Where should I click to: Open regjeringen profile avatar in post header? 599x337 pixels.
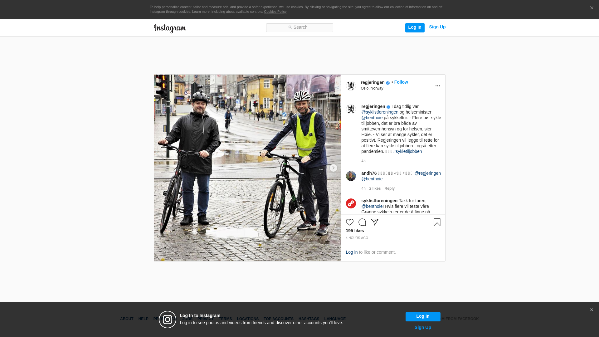(x=351, y=85)
